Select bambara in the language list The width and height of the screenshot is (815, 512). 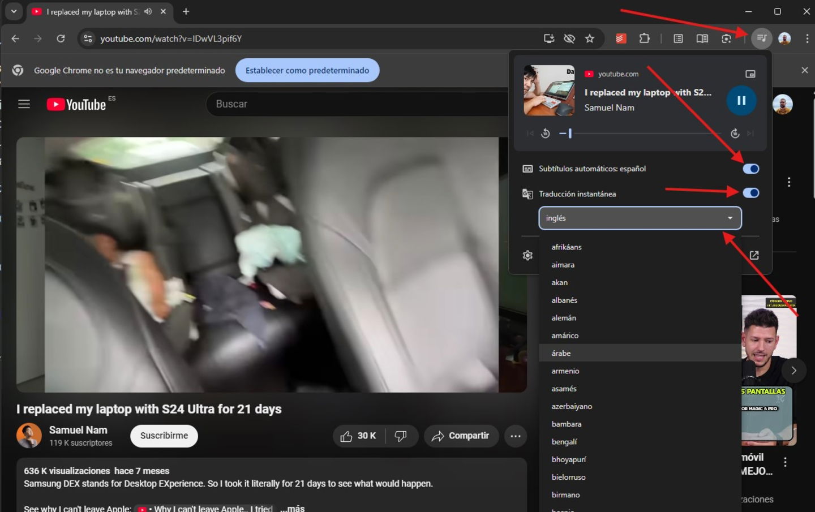click(640, 424)
